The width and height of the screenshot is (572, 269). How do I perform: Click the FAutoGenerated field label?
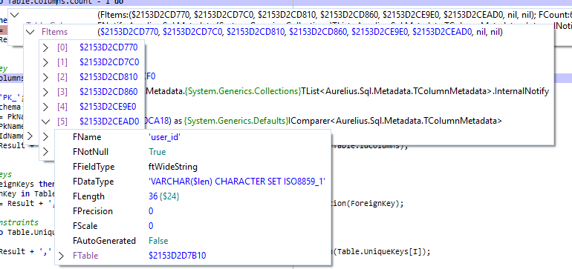(x=104, y=241)
